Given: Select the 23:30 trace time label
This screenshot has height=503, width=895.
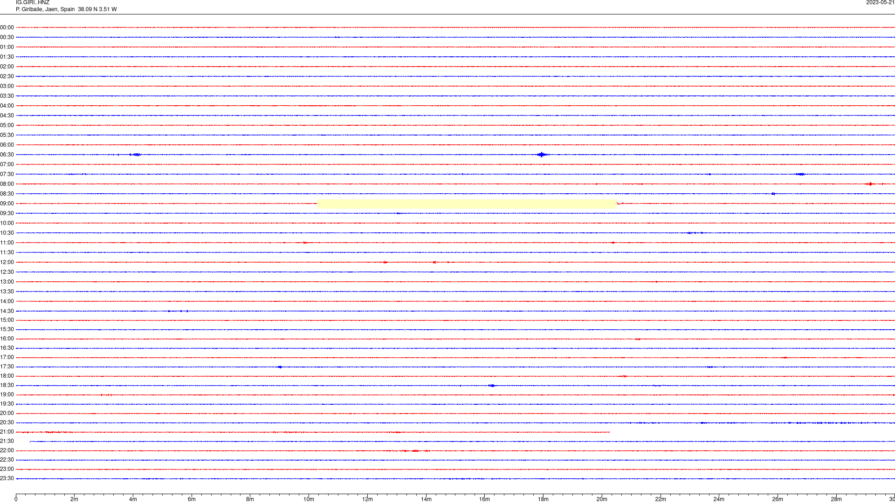Looking at the screenshot, I should tap(7, 478).
